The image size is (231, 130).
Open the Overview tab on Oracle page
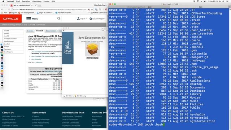30,31
